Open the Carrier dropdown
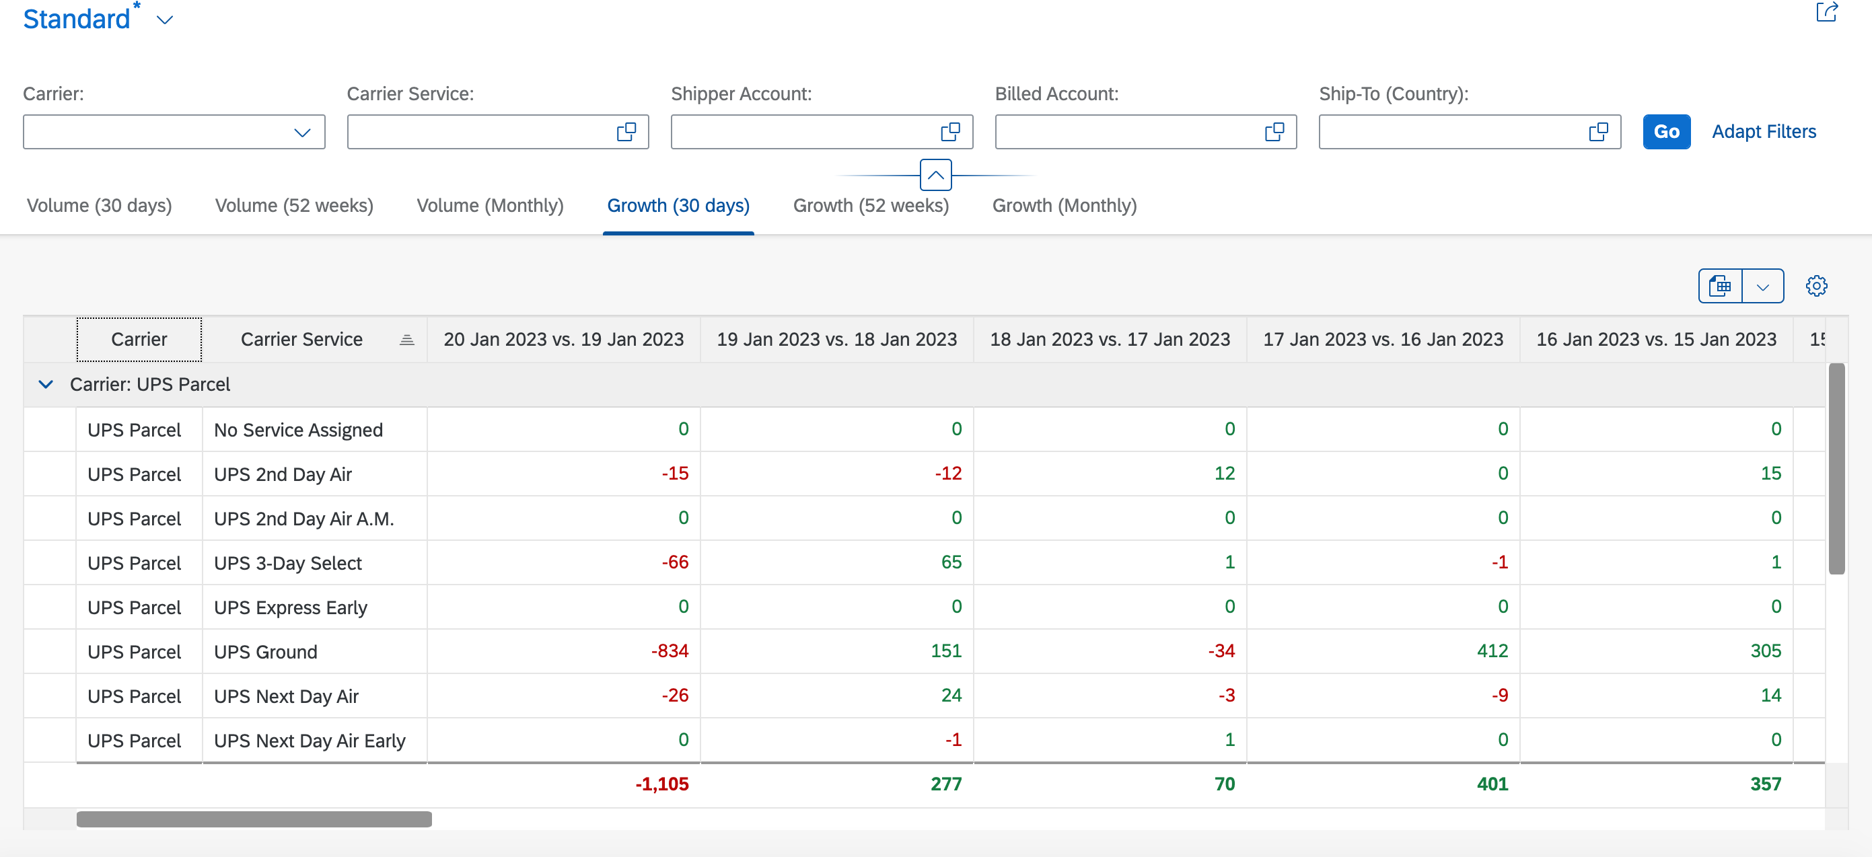The height and width of the screenshot is (857, 1872). tap(302, 132)
